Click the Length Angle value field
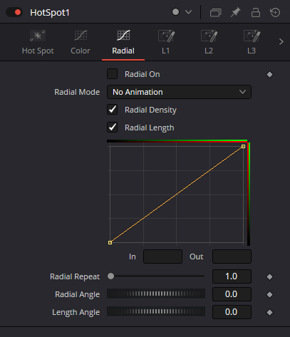The width and height of the screenshot is (290, 337). tap(232, 312)
